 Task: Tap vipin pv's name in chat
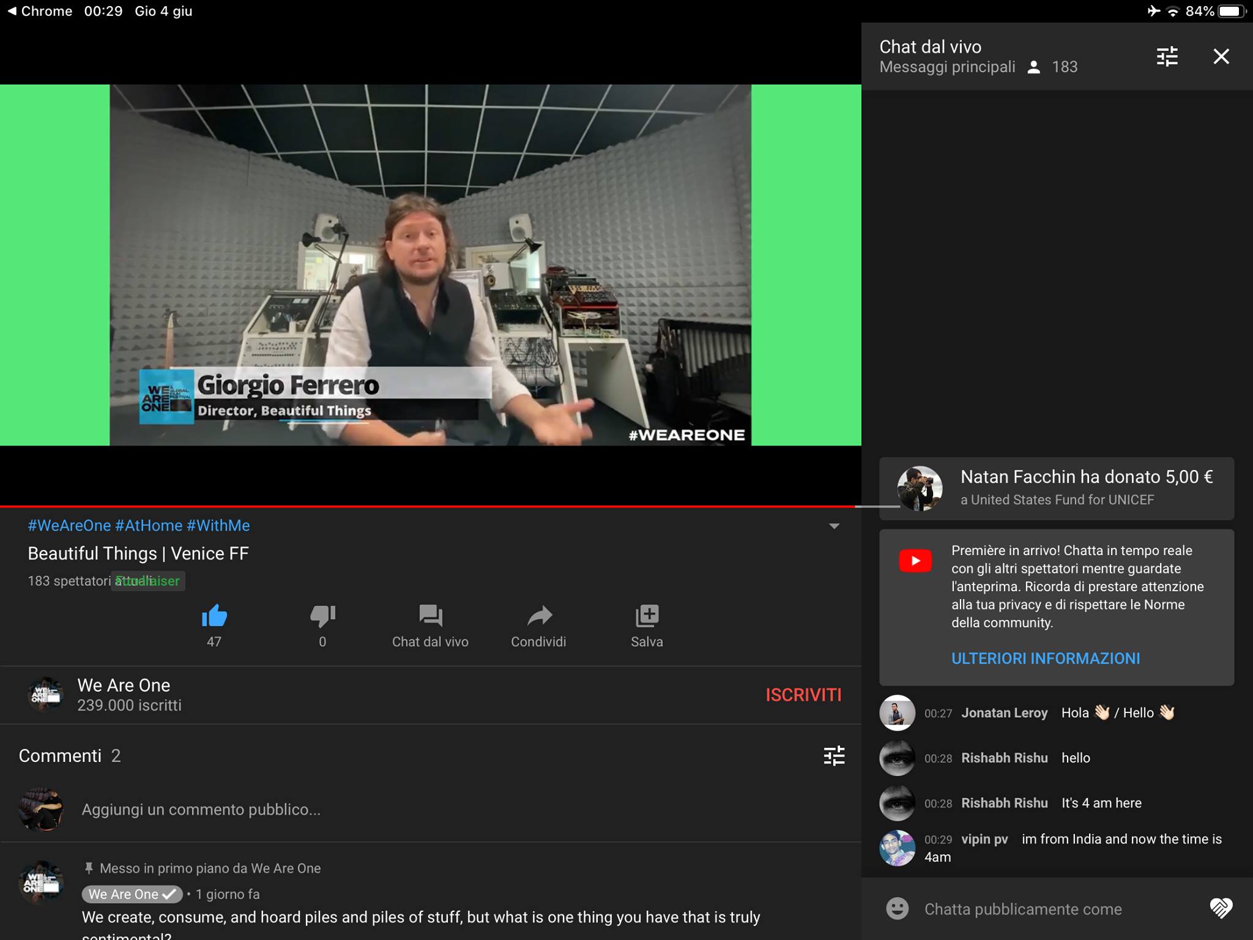coord(984,839)
